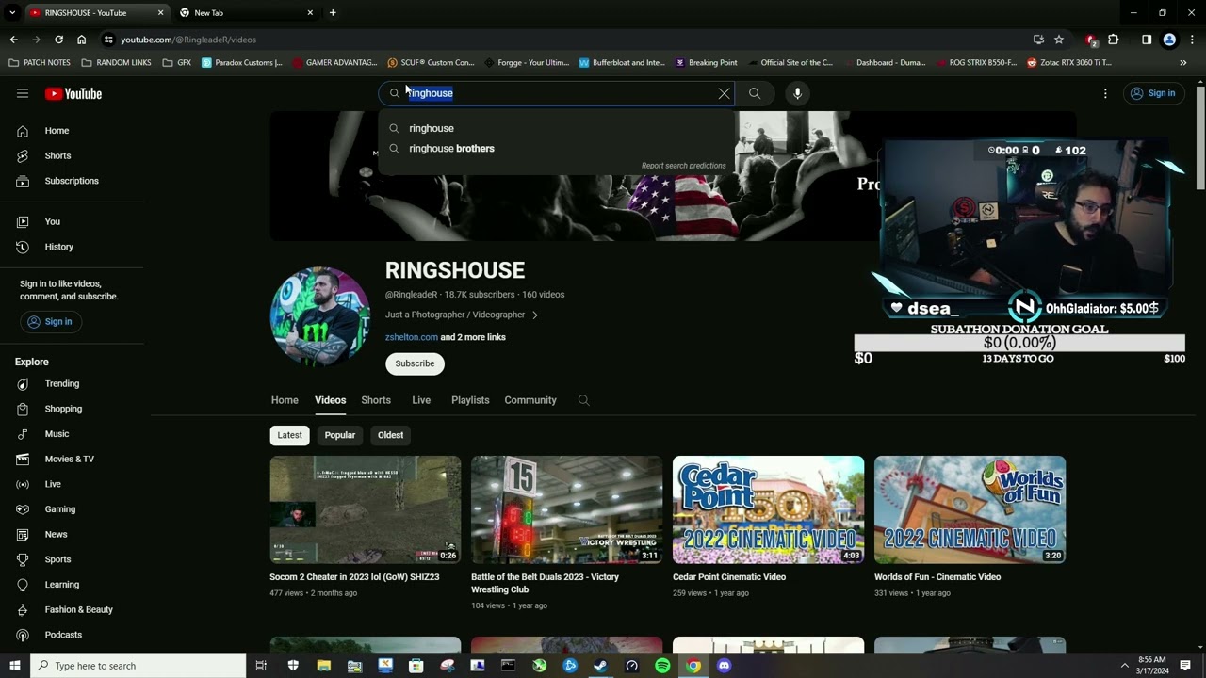1206x678 pixels.
Task: Report search predictions
Action: point(684,166)
